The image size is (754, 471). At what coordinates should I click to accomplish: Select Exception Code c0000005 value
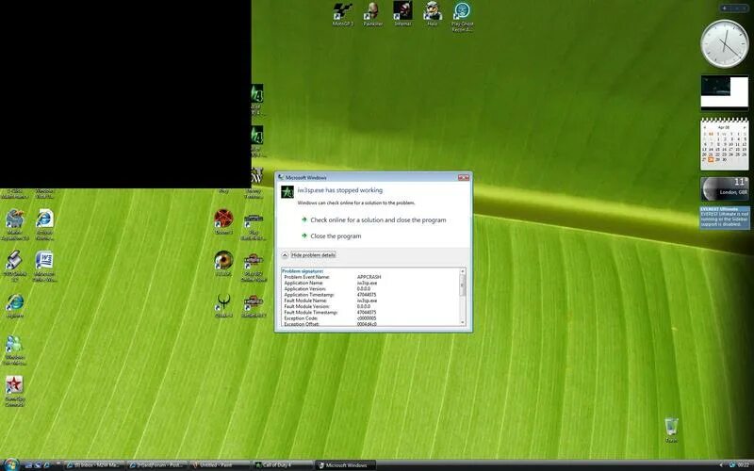point(367,318)
